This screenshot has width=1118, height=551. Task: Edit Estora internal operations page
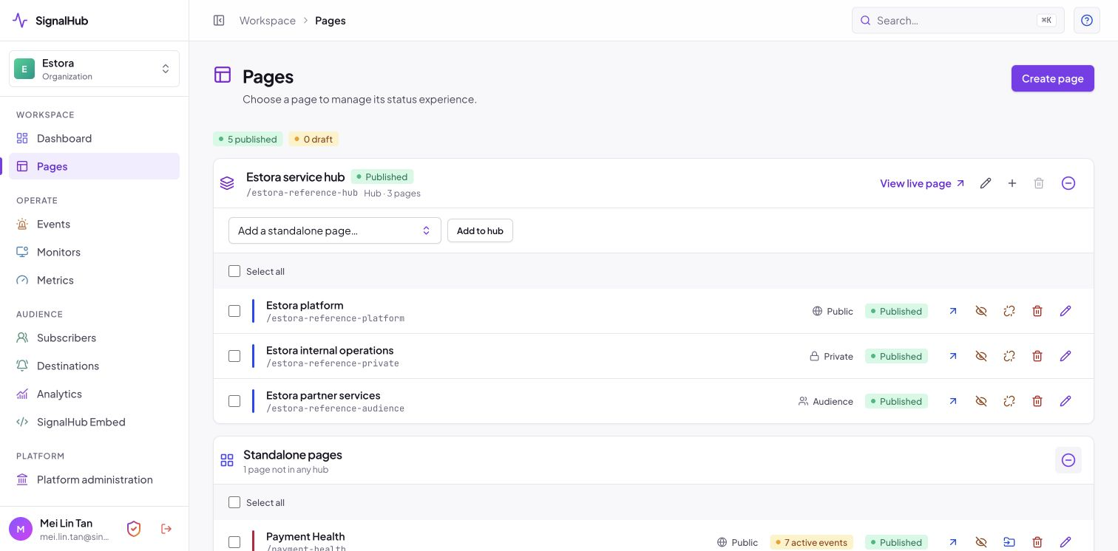1066,356
